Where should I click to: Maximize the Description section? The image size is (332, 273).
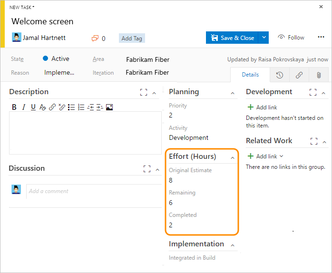click(x=144, y=92)
